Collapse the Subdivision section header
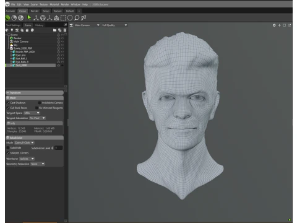Image resolution: width=297 pixels, height=223 pixels. 35,138
